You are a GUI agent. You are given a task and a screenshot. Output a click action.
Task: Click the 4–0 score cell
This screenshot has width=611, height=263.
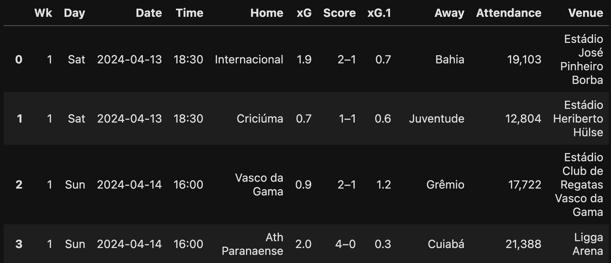(345, 244)
